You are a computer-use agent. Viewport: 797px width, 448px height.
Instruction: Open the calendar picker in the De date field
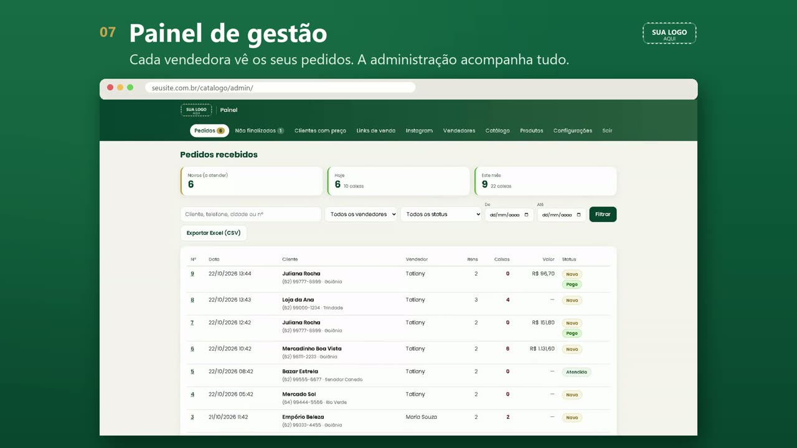coord(527,215)
